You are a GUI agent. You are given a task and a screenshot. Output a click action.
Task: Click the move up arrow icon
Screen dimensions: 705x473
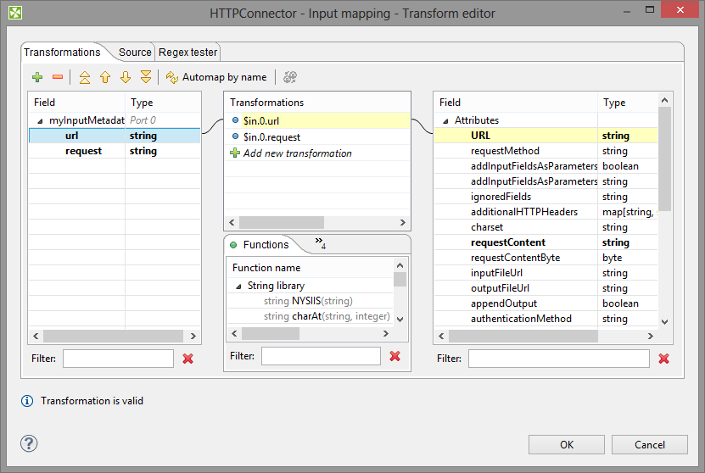[105, 77]
